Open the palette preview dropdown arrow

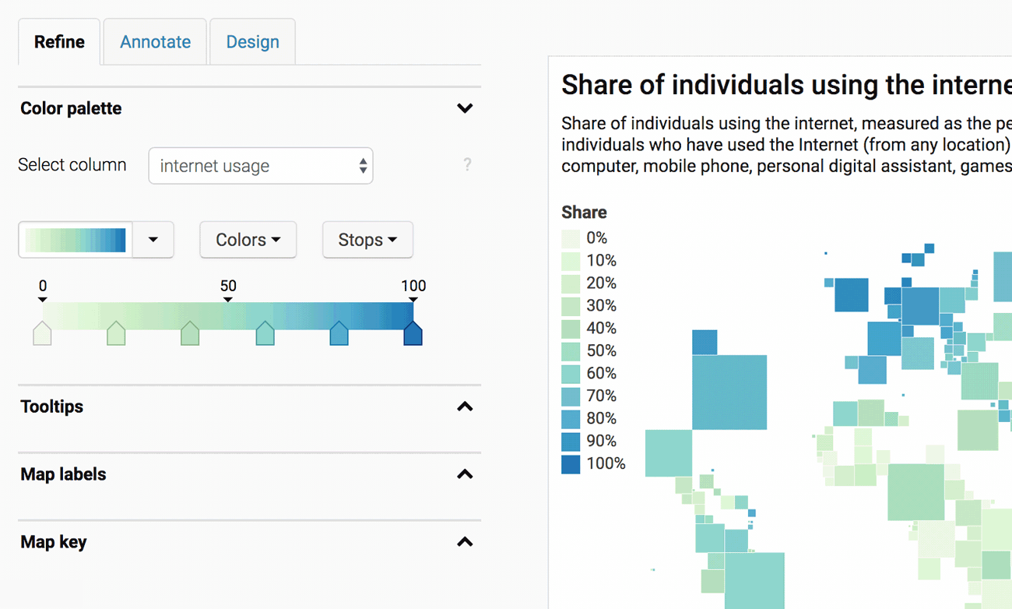tap(153, 240)
